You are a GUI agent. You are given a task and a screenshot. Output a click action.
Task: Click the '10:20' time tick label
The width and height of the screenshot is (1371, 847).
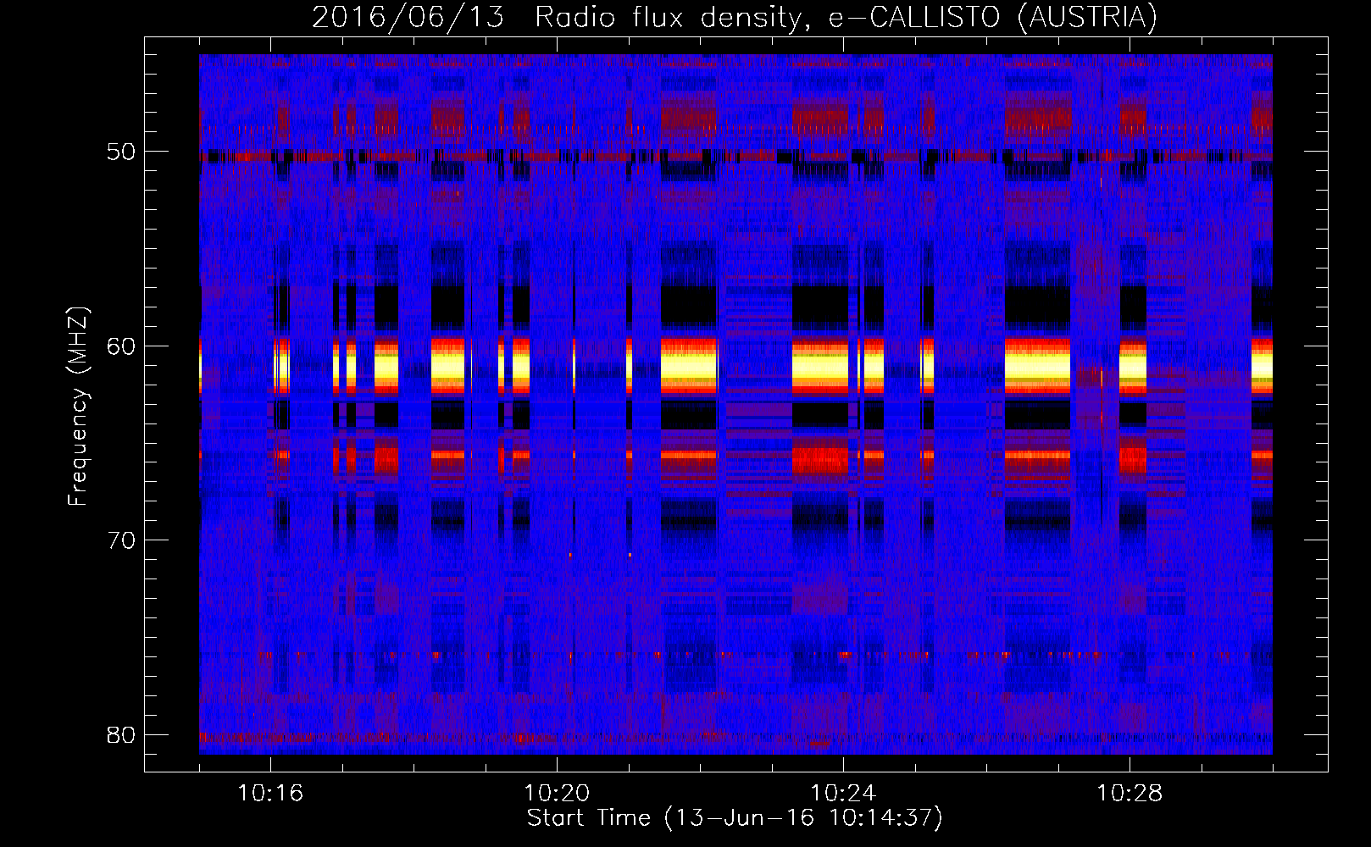557,794
